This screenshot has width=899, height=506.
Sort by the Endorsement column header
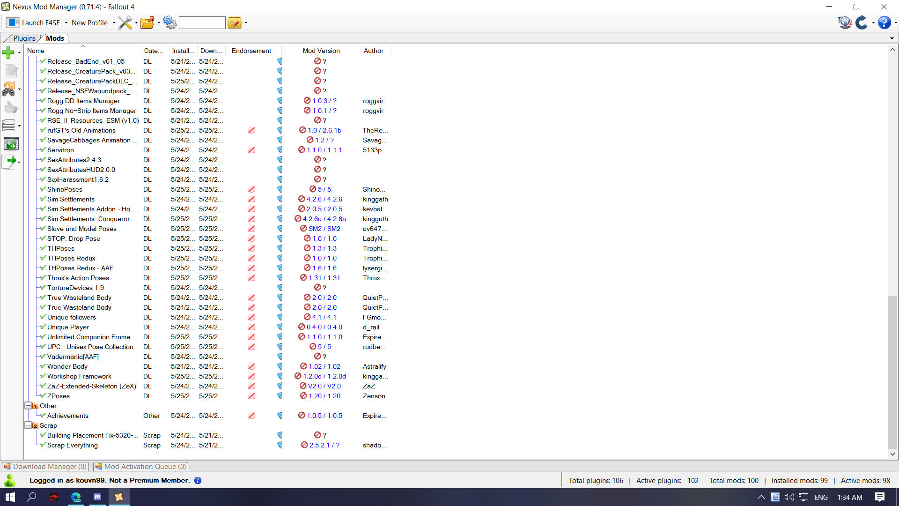point(251,51)
